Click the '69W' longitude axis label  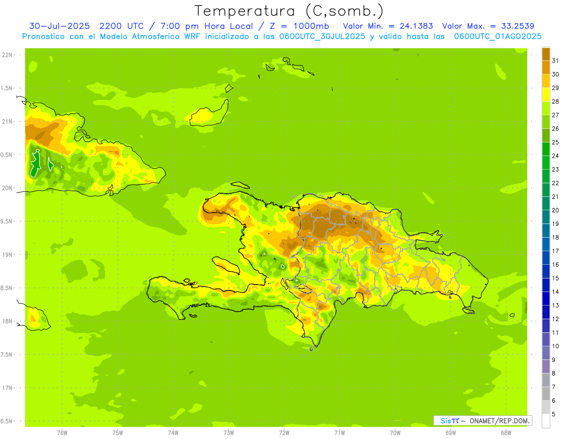click(x=450, y=432)
